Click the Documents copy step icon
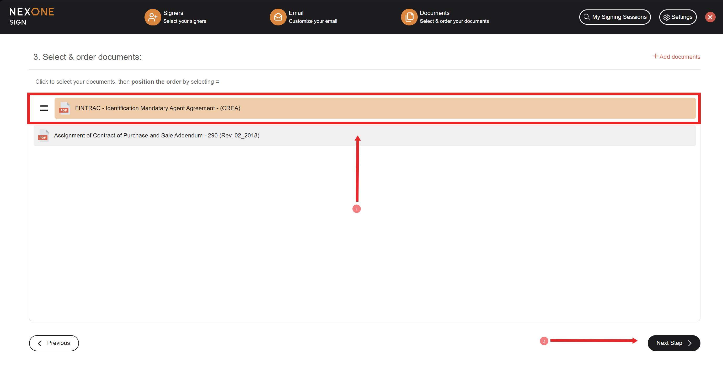 [409, 17]
